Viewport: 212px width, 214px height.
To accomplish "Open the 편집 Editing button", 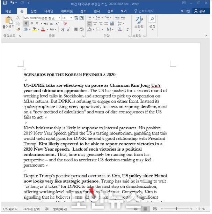I will [x=152, y=23].
